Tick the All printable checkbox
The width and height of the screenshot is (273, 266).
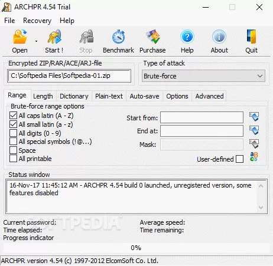[x=13, y=159]
